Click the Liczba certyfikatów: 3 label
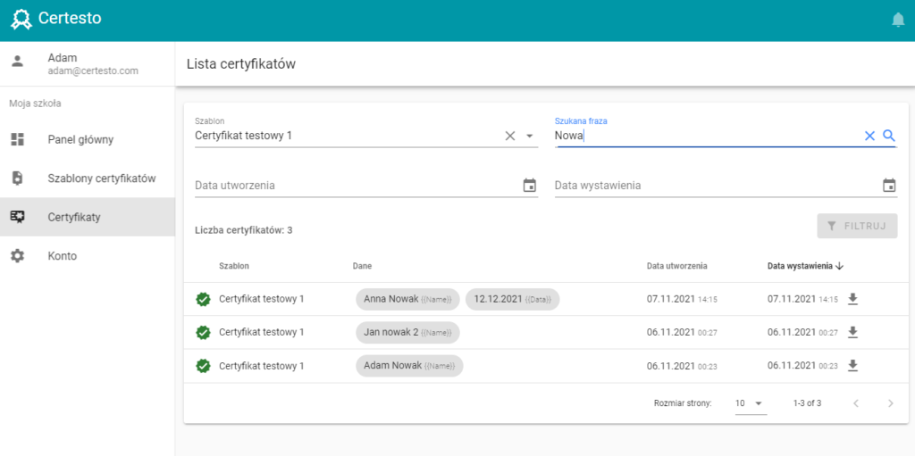 (243, 230)
